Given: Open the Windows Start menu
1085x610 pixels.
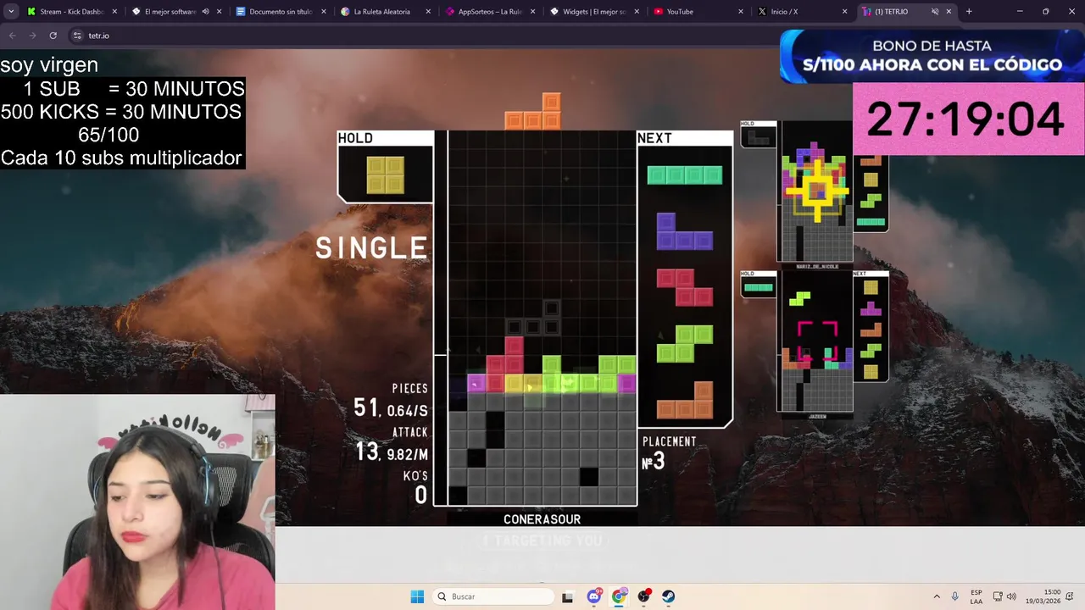Looking at the screenshot, I should coord(417,596).
